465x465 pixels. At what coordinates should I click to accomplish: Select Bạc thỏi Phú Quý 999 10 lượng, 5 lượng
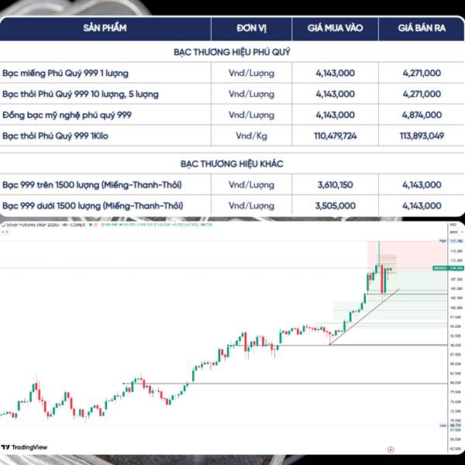coord(81,95)
